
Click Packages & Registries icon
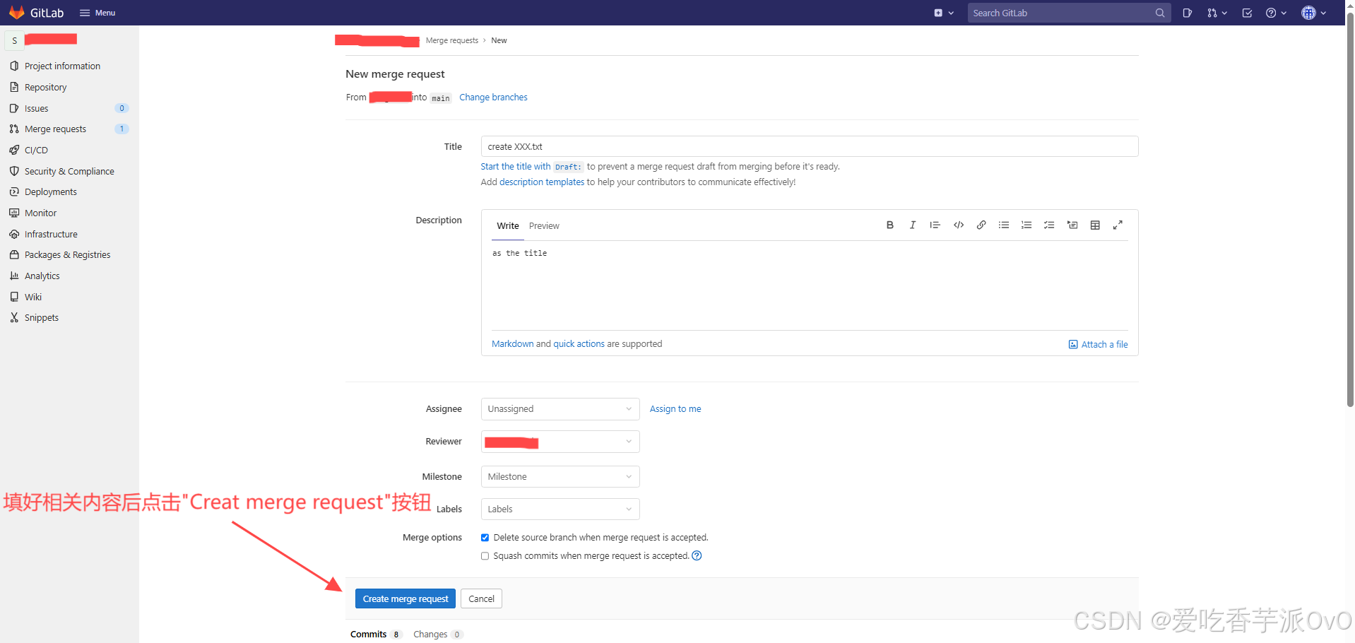coord(14,254)
